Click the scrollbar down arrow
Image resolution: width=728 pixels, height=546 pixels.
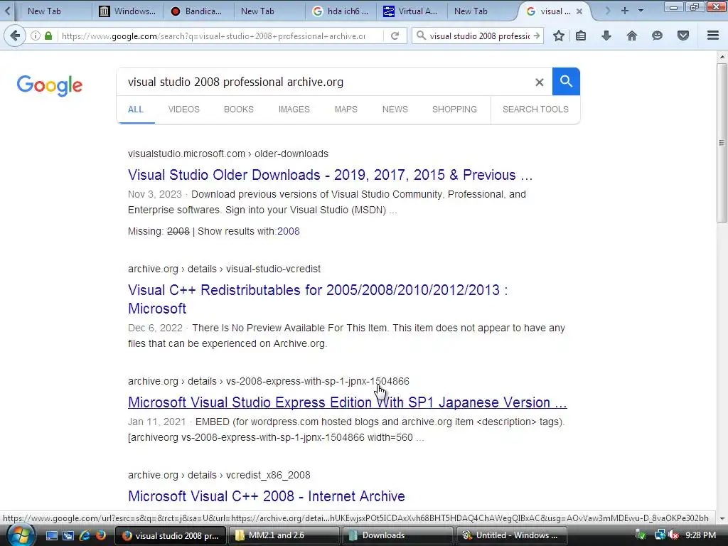(x=722, y=518)
